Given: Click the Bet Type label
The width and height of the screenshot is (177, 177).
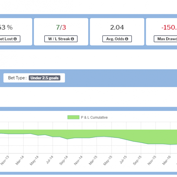Looking at the screenshot, I should coord(17,78).
